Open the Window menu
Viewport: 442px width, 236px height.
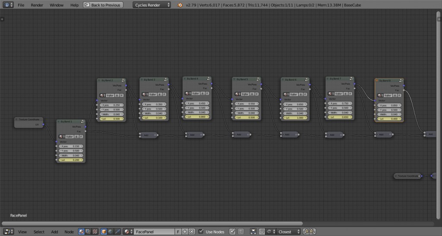[x=57, y=5]
